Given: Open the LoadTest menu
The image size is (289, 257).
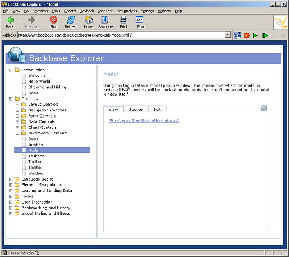Looking at the screenshot, I should [x=105, y=11].
